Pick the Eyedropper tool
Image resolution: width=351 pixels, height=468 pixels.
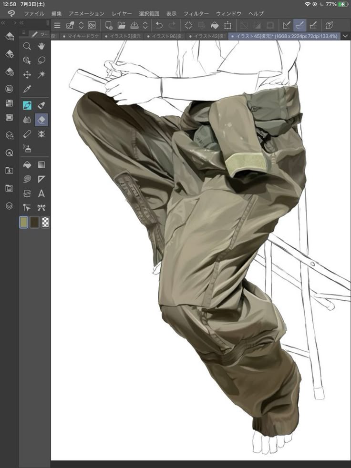click(x=27, y=89)
